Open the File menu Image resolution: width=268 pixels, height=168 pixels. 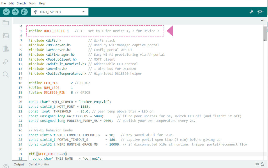(x=4, y=3)
